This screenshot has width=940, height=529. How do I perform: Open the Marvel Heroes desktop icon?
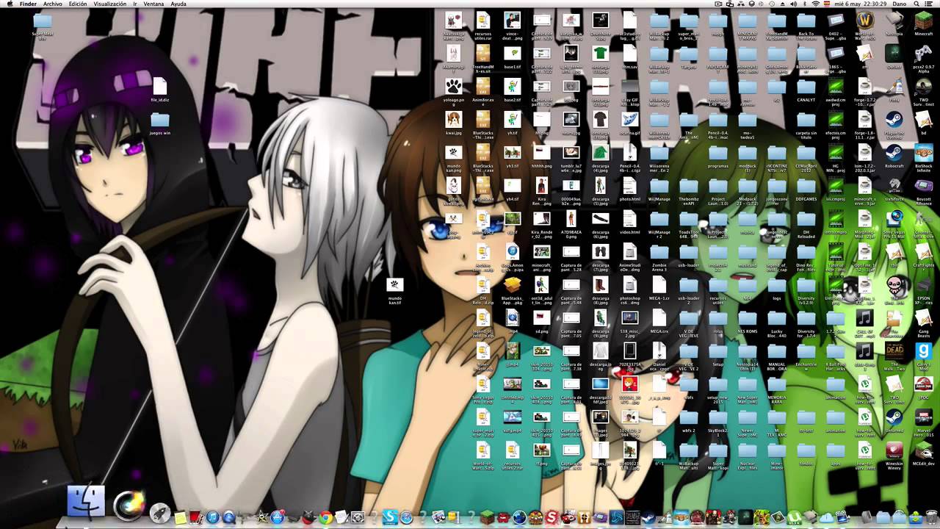coord(923,417)
